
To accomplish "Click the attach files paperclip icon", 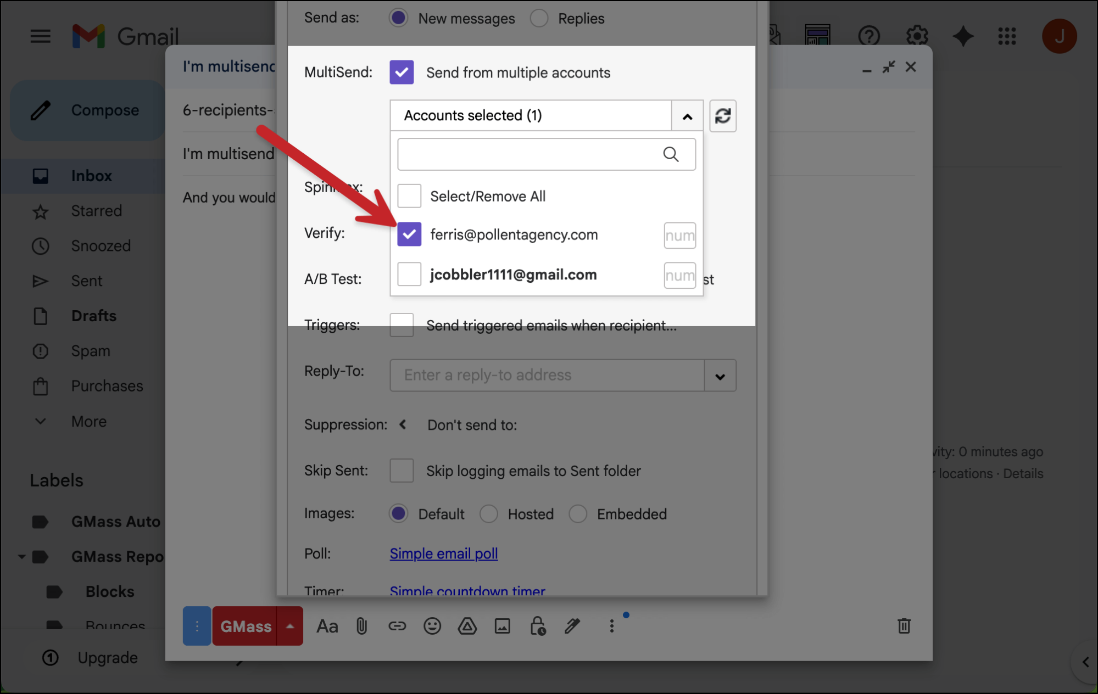I will [361, 626].
